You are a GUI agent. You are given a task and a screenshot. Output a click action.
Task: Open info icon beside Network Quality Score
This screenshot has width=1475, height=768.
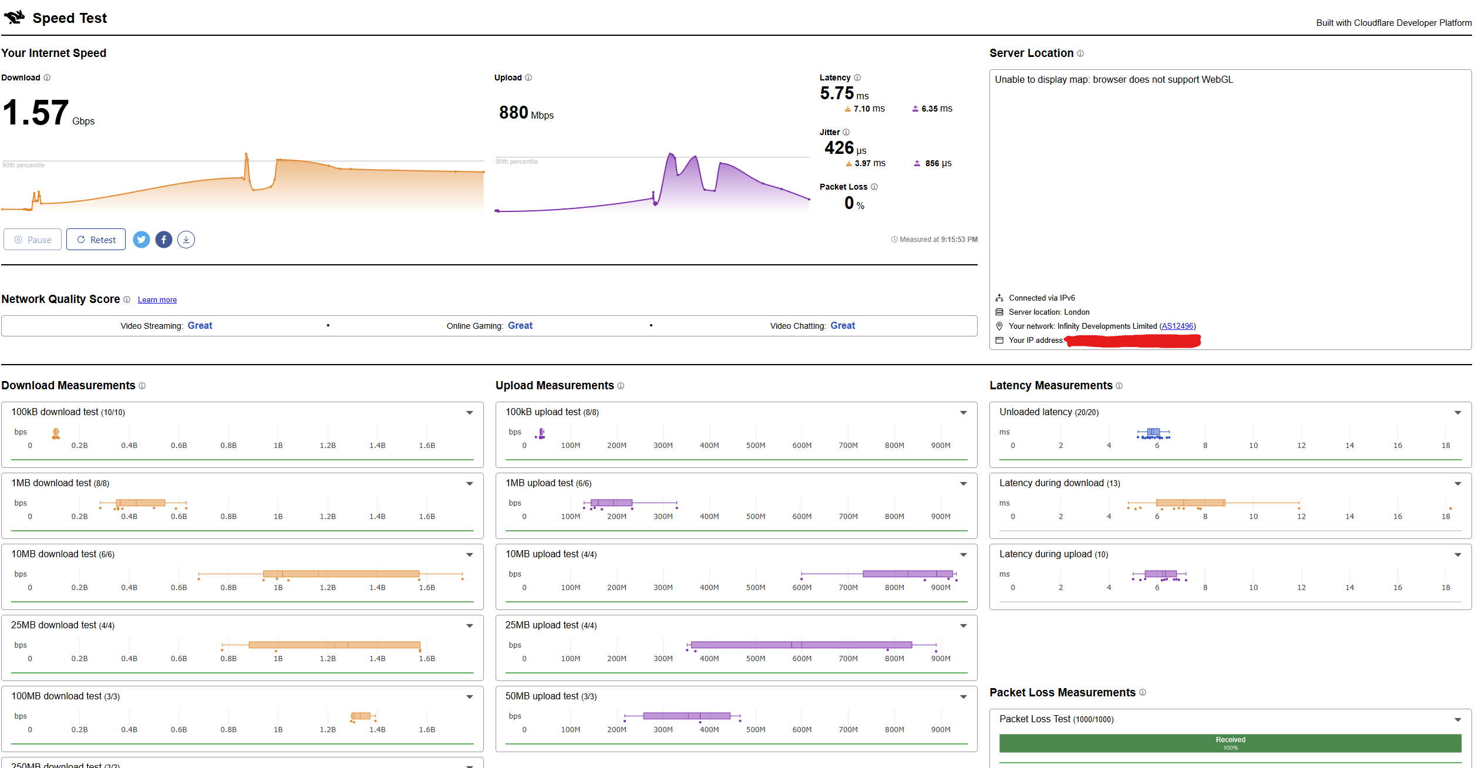coord(127,299)
